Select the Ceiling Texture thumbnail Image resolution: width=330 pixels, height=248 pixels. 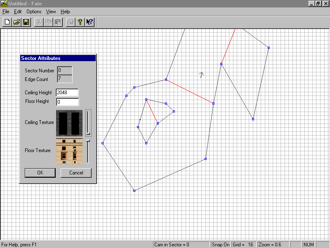(x=69, y=123)
